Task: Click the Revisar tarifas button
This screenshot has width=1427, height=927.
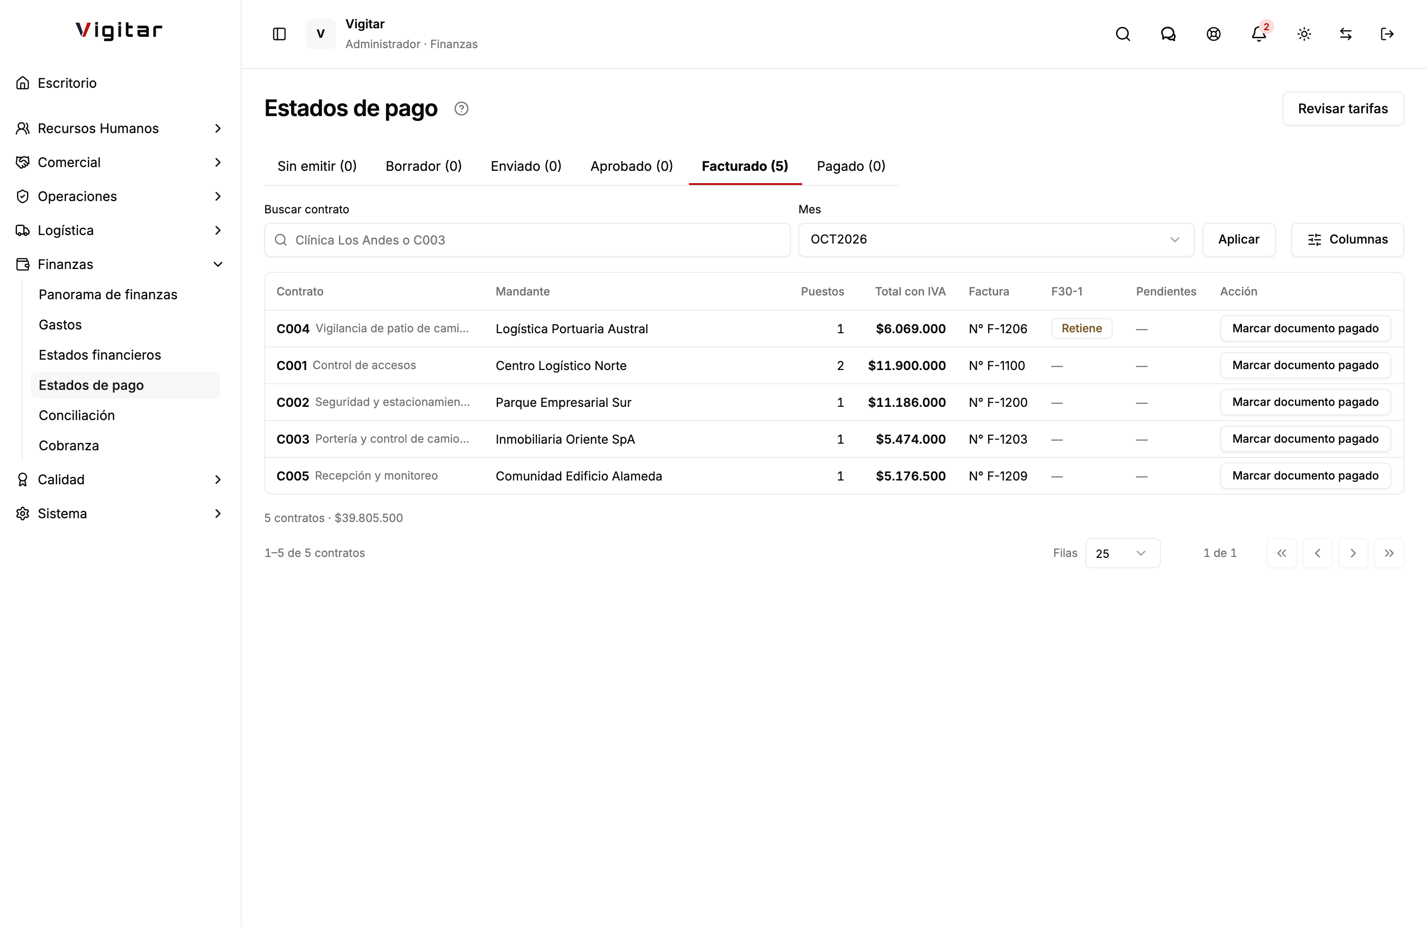Action: 1343,109
